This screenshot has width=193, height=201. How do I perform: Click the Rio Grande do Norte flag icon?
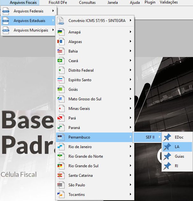[x=61, y=156]
